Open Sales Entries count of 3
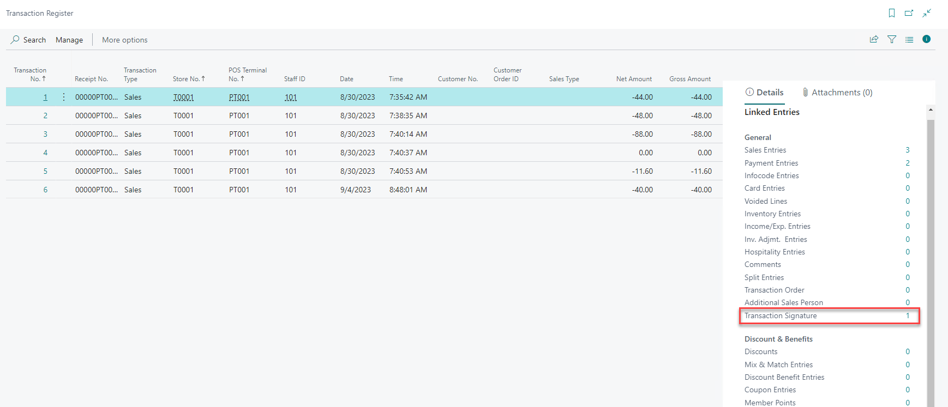948x407 pixels. click(x=908, y=150)
